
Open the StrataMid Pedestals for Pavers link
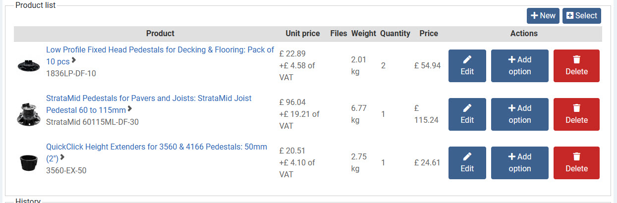click(149, 98)
